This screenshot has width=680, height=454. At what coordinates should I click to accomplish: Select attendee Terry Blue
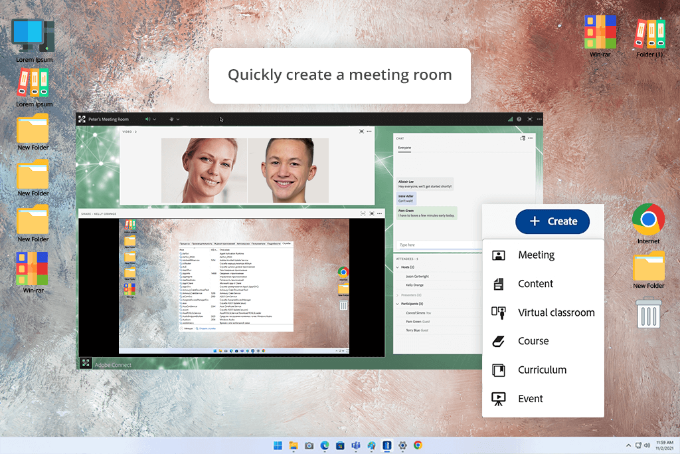pos(417,330)
